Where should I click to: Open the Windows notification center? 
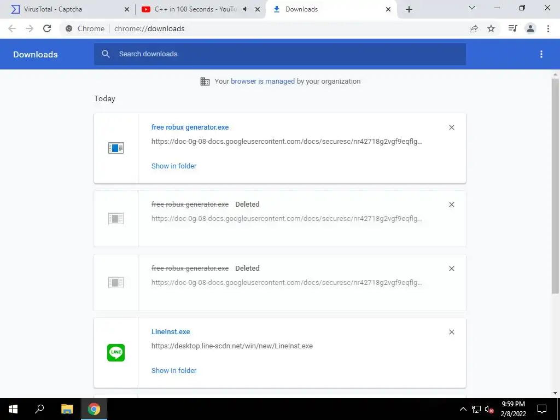click(x=542, y=409)
